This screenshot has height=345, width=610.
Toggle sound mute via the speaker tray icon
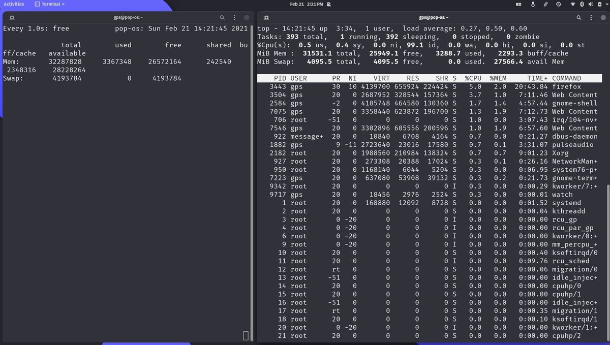point(591,4)
